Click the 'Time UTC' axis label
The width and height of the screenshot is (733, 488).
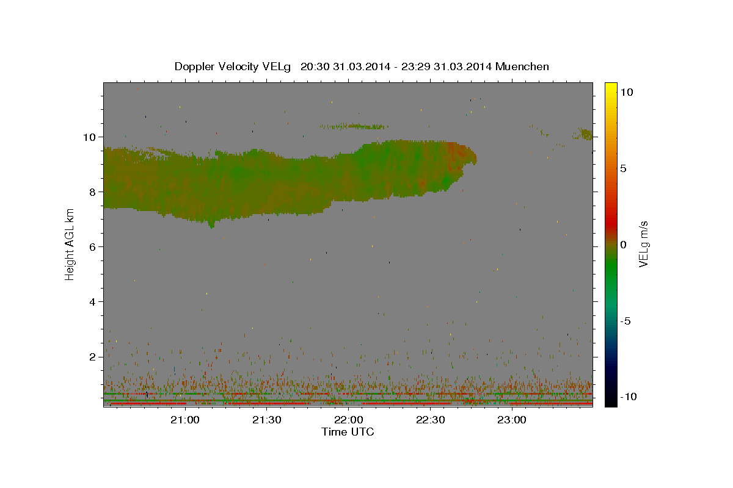[x=348, y=432]
